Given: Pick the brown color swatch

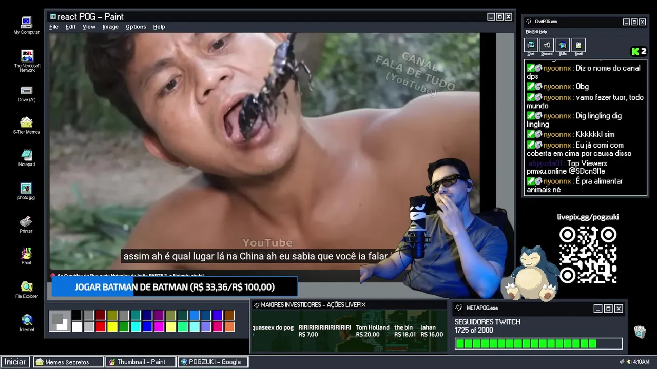Looking at the screenshot, I should [229, 315].
